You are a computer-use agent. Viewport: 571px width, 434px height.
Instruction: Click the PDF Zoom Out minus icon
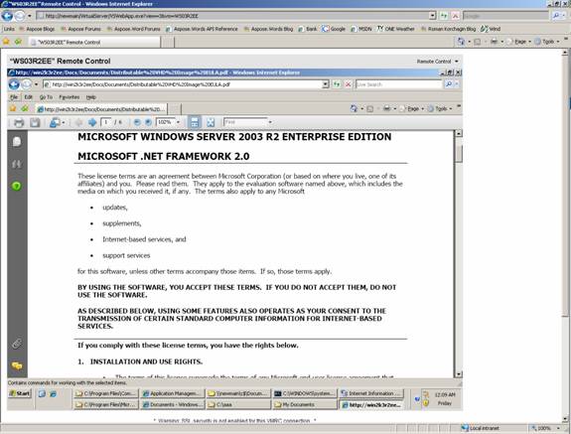point(137,122)
